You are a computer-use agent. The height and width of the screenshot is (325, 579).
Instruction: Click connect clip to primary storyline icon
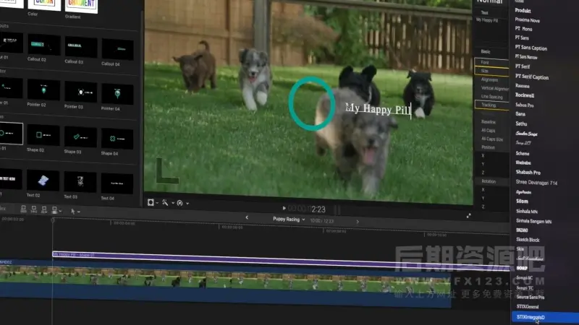23,209
